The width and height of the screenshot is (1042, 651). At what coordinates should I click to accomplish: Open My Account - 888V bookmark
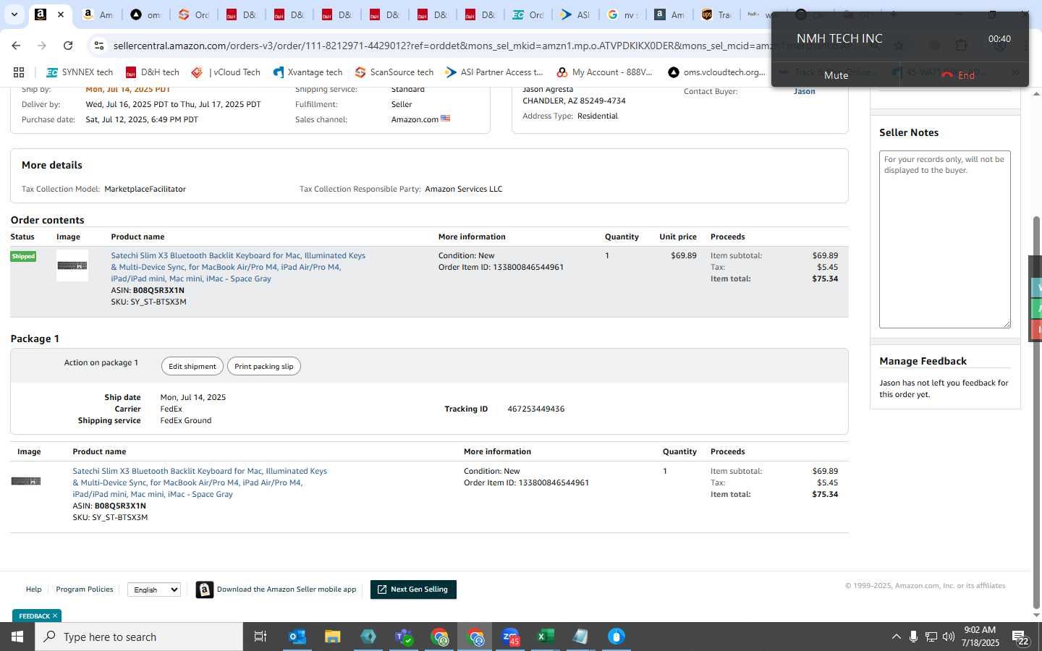[604, 72]
